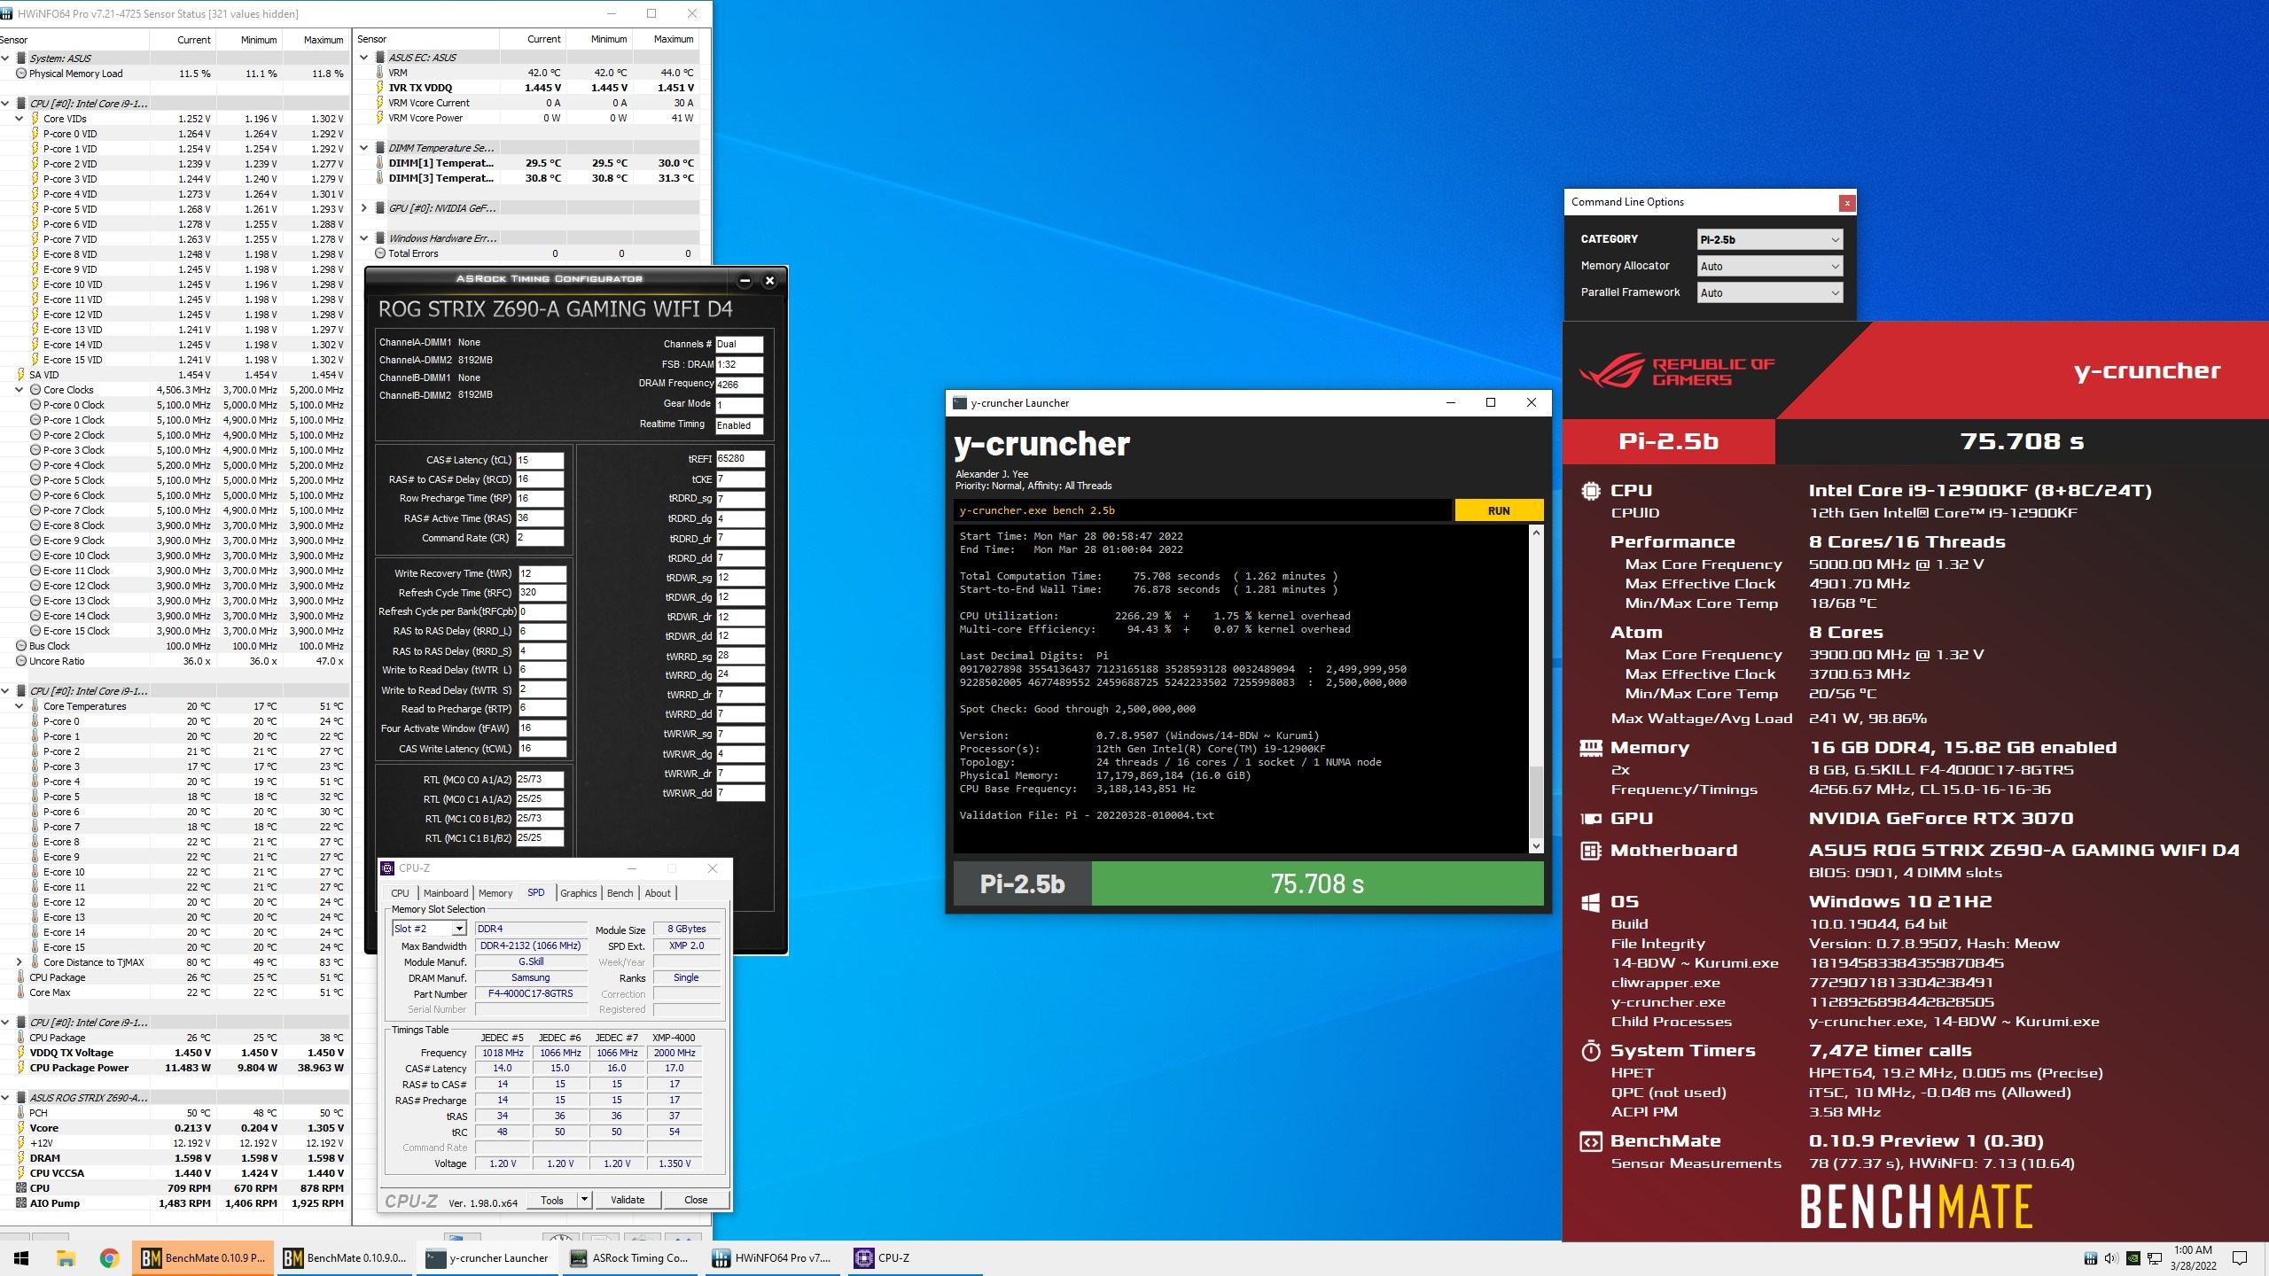Switch to the Memory tab in CPU-Z
The height and width of the screenshot is (1276, 2269).
tap(495, 893)
